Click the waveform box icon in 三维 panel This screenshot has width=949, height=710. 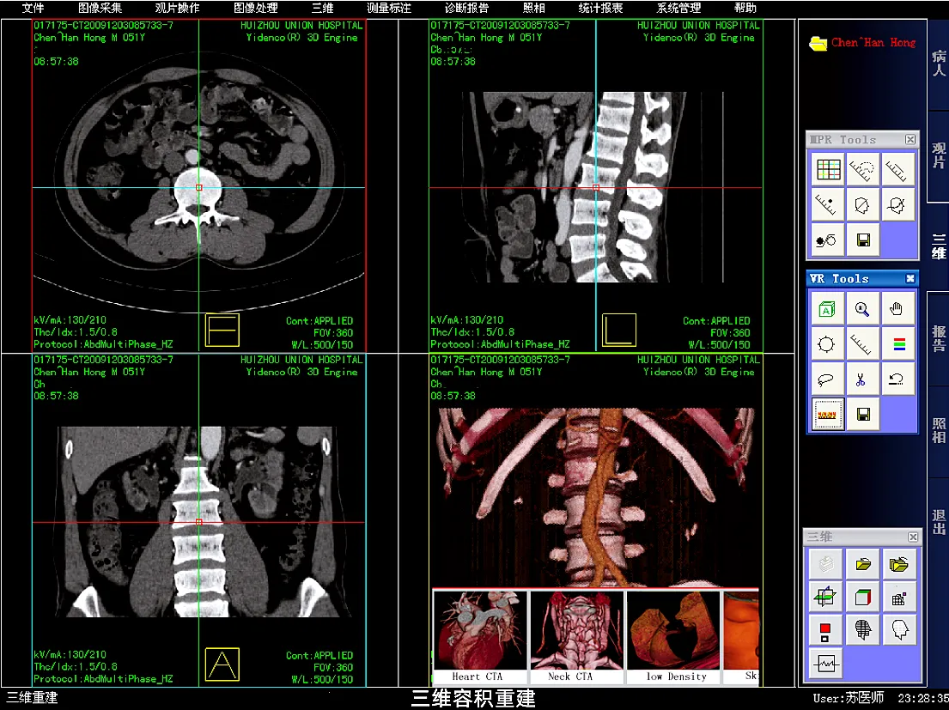825,664
